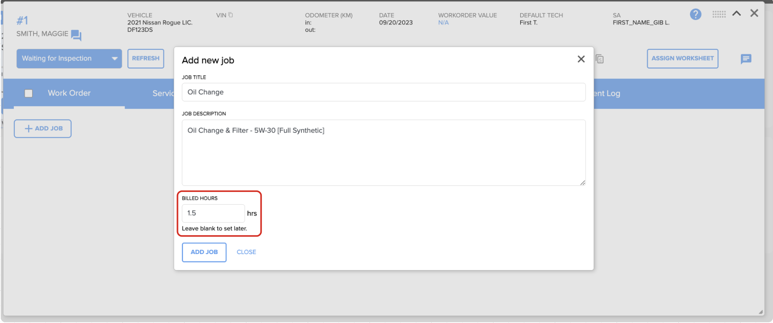
Task: Close the Add new job dialog
Action: (x=581, y=59)
